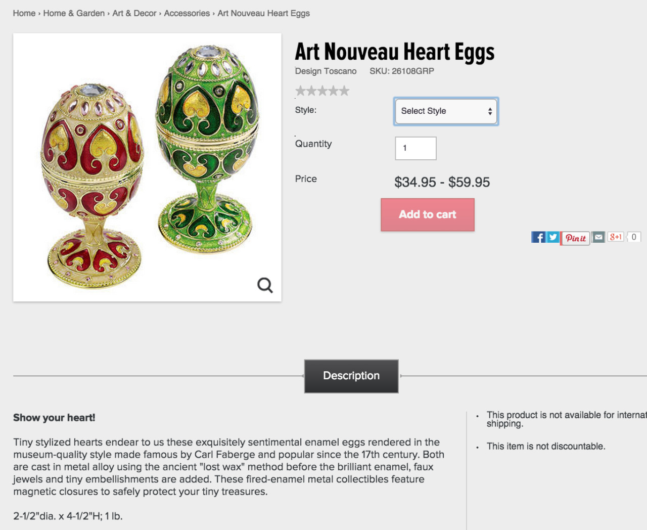The image size is (647, 530).
Task: Open the Select Style dropdown
Action: (446, 111)
